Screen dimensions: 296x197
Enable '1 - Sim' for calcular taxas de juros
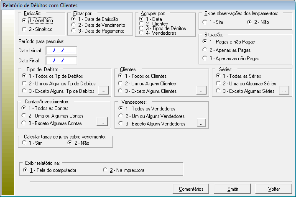tap(24, 143)
